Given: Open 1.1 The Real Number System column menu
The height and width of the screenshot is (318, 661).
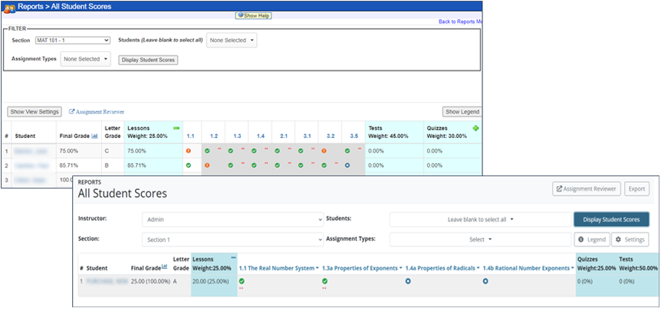Looking at the screenshot, I should [316, 268].
